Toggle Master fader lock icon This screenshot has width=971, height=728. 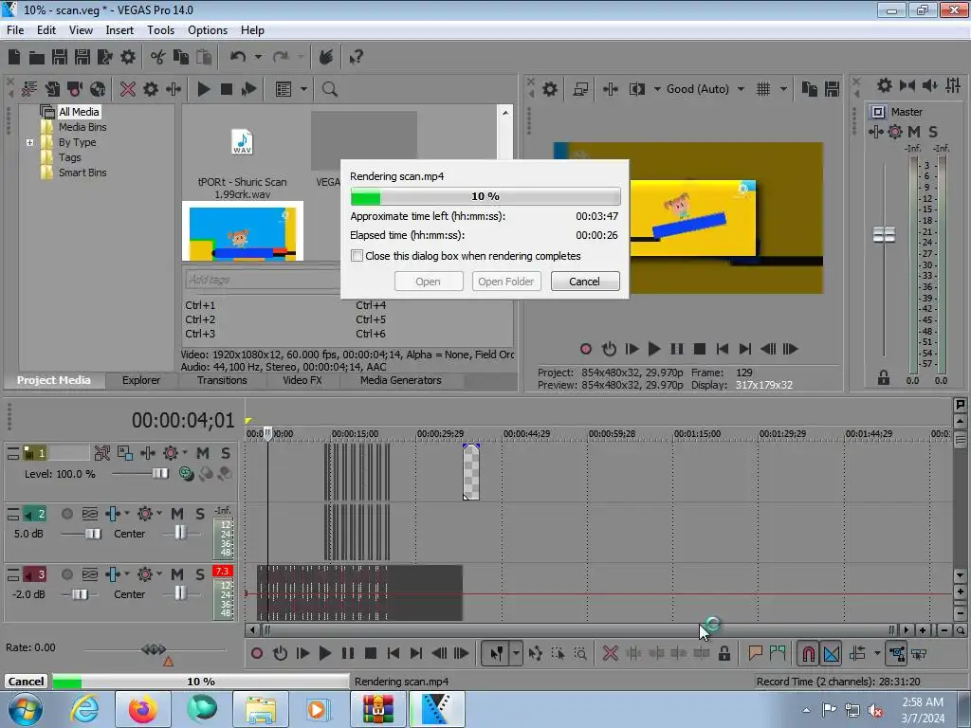coord(883,377)
